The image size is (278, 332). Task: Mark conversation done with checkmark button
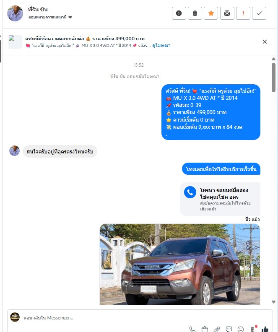[x=259, y=13]
